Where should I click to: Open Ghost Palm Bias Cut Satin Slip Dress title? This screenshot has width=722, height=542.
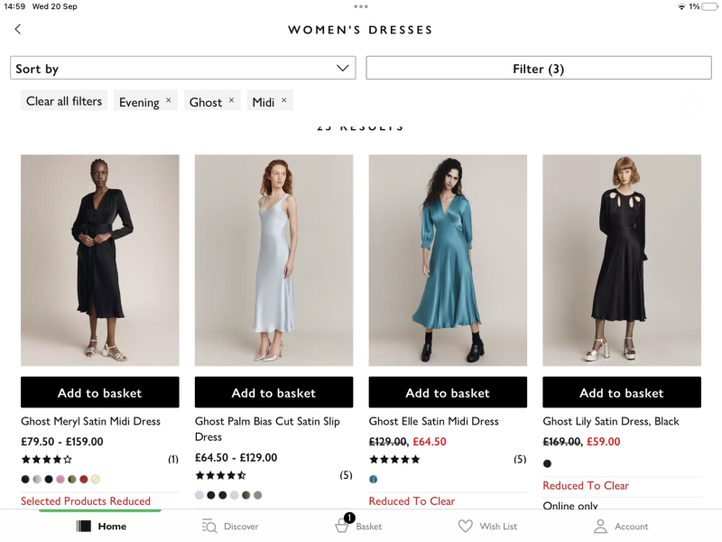click(267, 428)
